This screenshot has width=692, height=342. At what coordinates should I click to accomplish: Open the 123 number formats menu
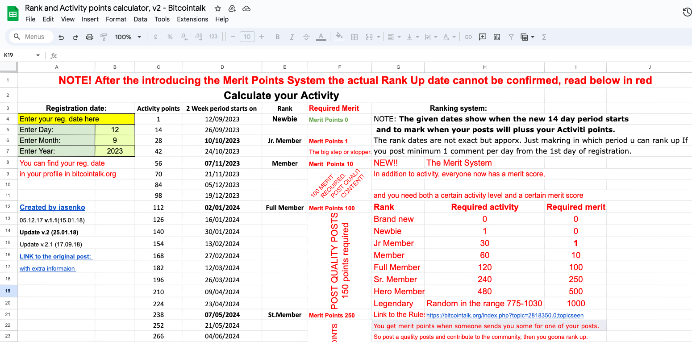213,37
